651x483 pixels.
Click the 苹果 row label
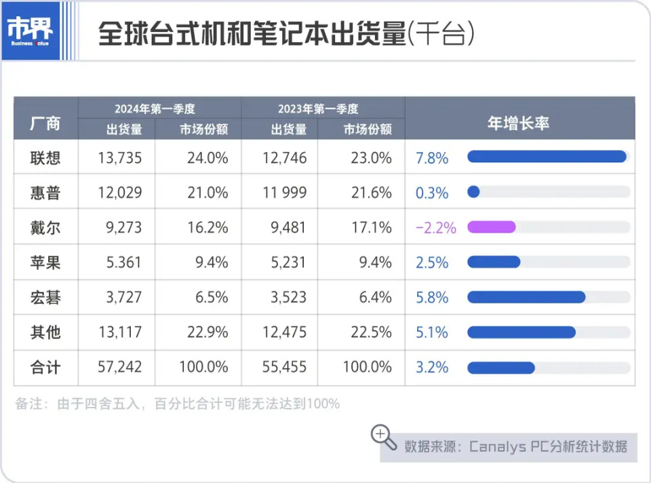pyautogui.click(x=45, y=263)
